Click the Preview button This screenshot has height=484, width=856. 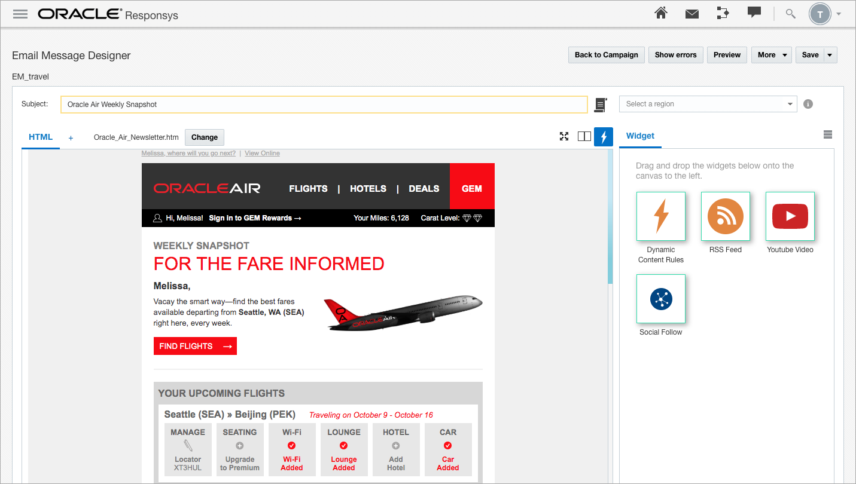[x=727, y=55]
